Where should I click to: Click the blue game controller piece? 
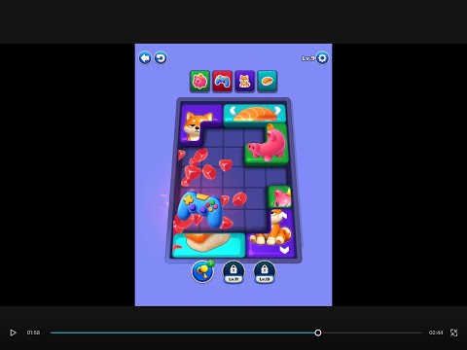pyautogui.click(x=200, y=209)
